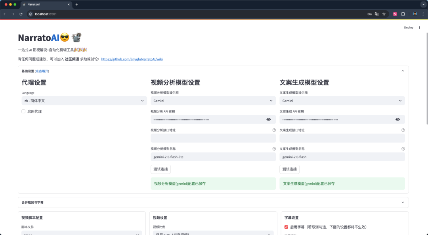Click the 视频设置 heading
428x235 pixels.
pos(160,218)
